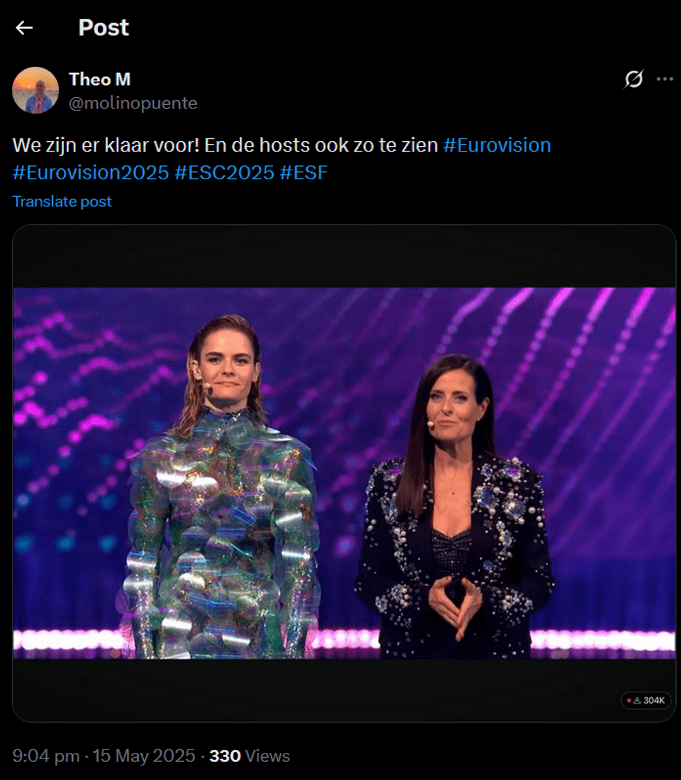This screenshot has width=681, height=780.
Task: Open the embedded Eurovision hosts video
Action: [x=344, y=473]
